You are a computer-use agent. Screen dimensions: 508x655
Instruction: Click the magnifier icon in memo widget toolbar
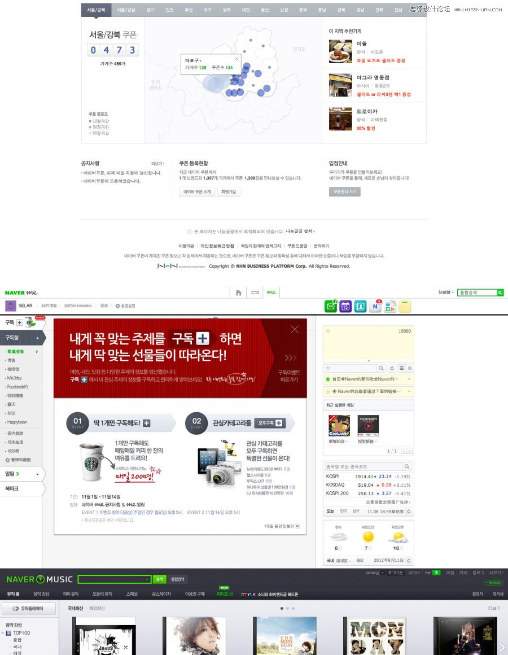coord(381,368)
